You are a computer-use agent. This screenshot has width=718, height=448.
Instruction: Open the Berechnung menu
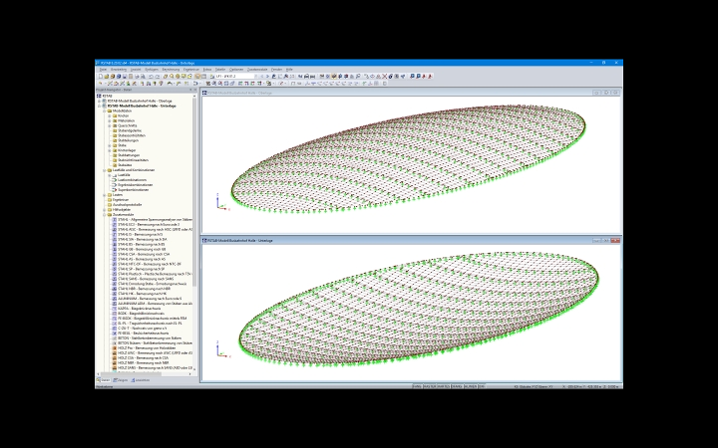pyautogui.click(x=171, y=70)
